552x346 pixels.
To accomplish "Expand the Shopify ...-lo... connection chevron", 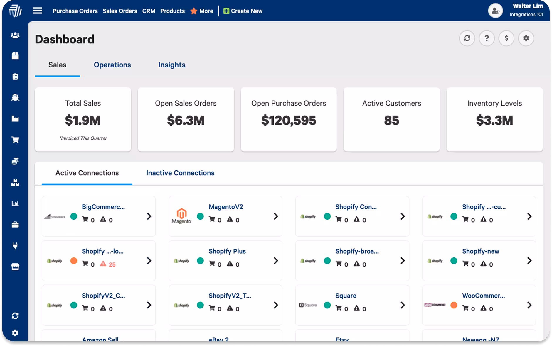I will pos(149,261).
